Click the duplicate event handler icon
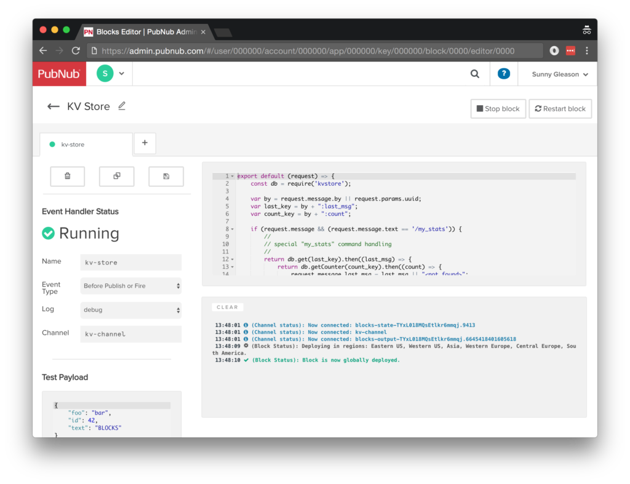The height and width of the screenshot is (484, 630). coord(117,176)
